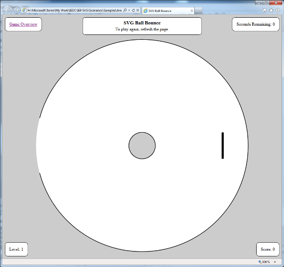This screenshot has height=267, width=284.
Task: Click the zoom magnifier in status bar
Action: coord(260,262)
